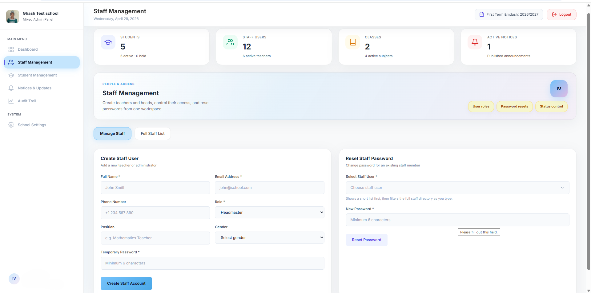Click the Position input field
591x293 pixels.
point(155,238)
